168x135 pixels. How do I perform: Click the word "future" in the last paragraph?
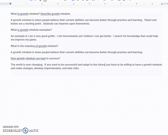coord(101,65)
